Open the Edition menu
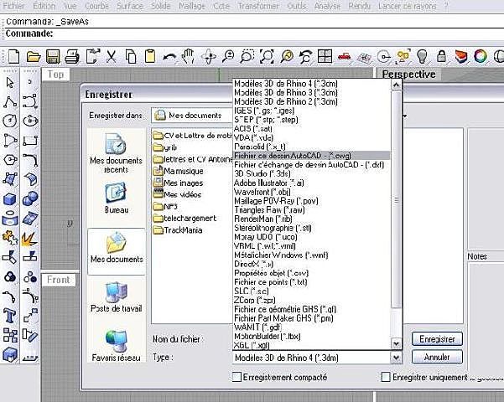Image resolution: width=504 pixels, height=402 pixels. click(44, 6)
